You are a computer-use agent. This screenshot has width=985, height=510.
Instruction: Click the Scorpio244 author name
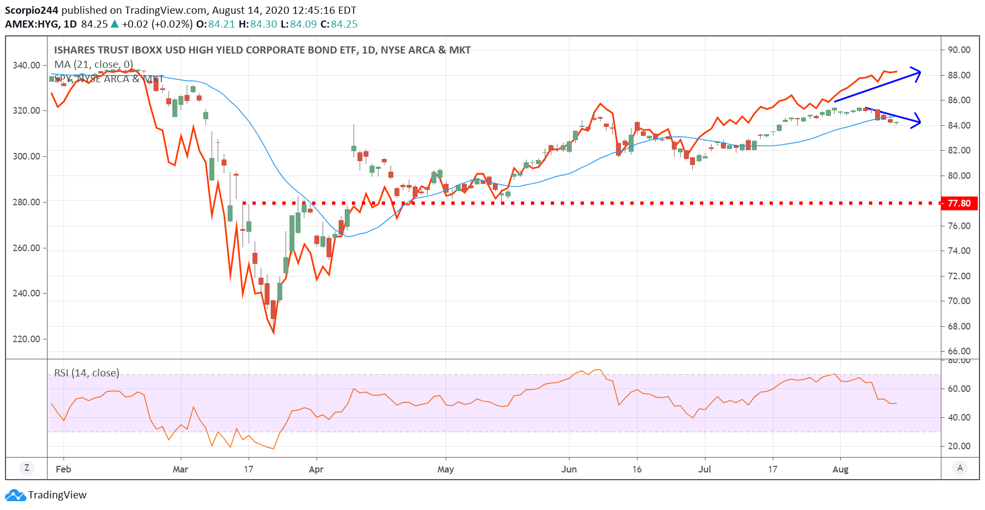point(31,10)
